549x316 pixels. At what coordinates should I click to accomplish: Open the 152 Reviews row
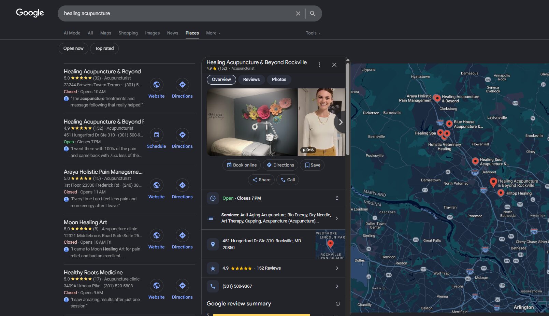point(273,268)
